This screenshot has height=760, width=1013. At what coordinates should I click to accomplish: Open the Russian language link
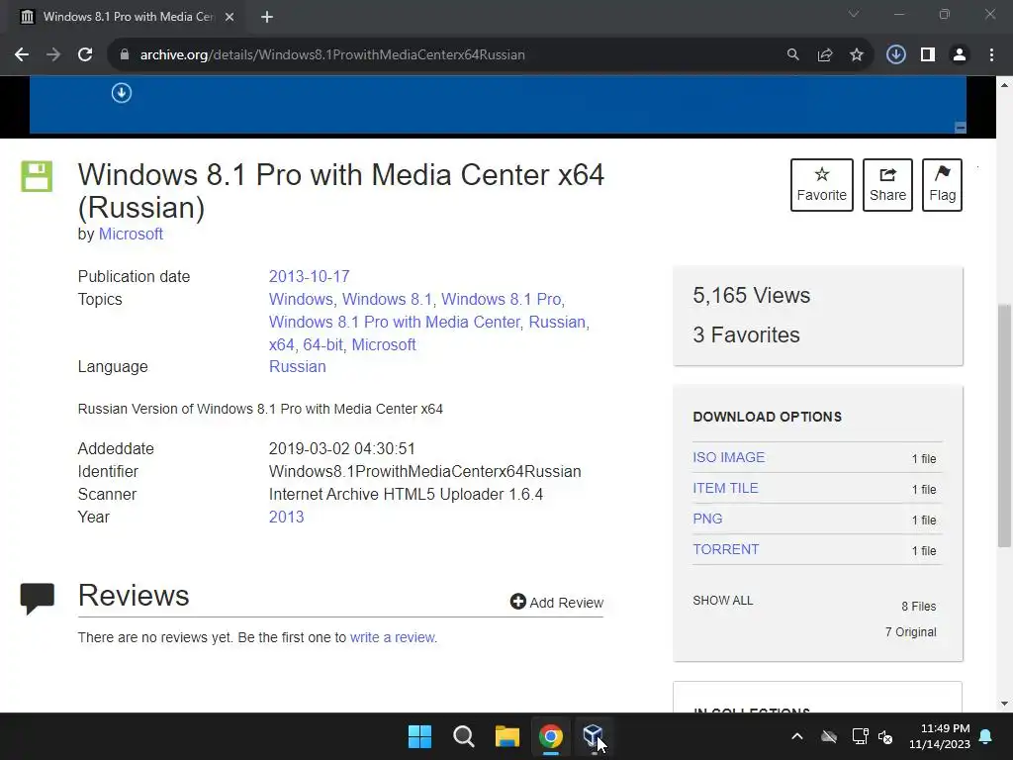(x=297, y=366)
